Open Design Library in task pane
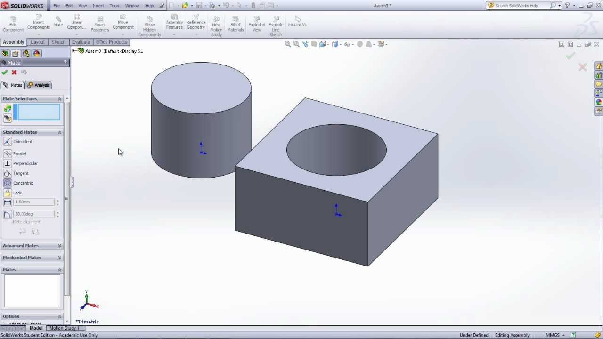 (x=598, y=75)
